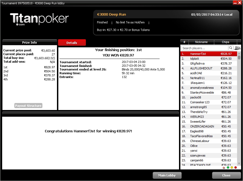Select player WERUM23 in the list
The height and width of the screenshot is (181, 243).
pos(209,117)
